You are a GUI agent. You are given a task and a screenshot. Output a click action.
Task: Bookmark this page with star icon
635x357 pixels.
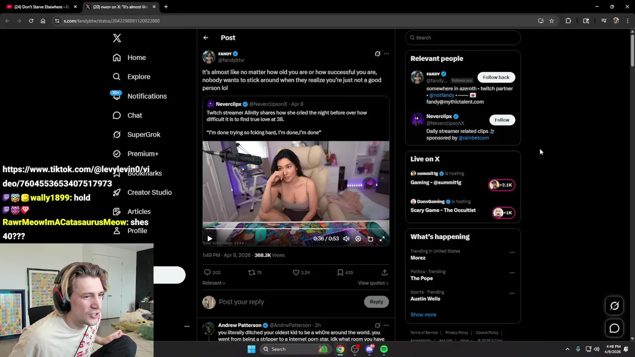coord(552,21)
